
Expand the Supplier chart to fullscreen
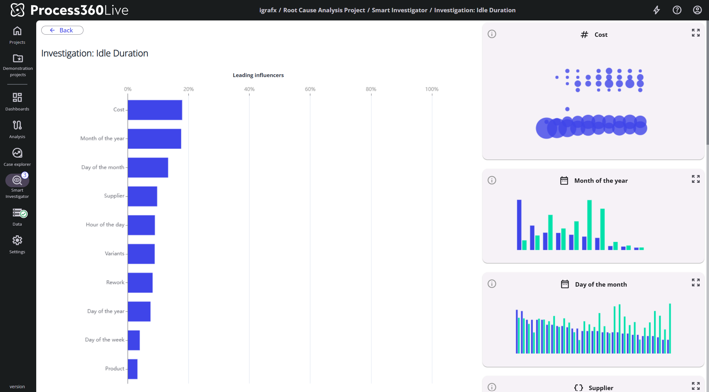click(696, 386)
